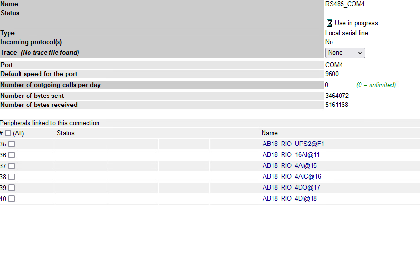Viewport: 420px width, 270px height.
Task: Open the AB18_RIO_16AI@11 peripheral link
Action: 291,154
